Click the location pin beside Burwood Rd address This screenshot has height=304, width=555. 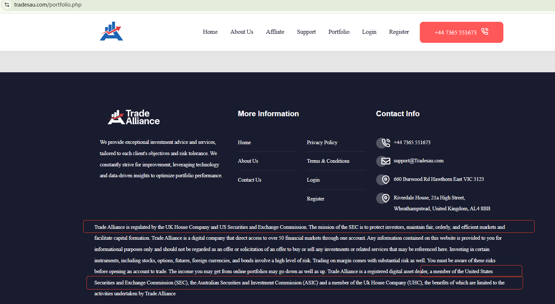pyautogui.click(x=385, y=179)
